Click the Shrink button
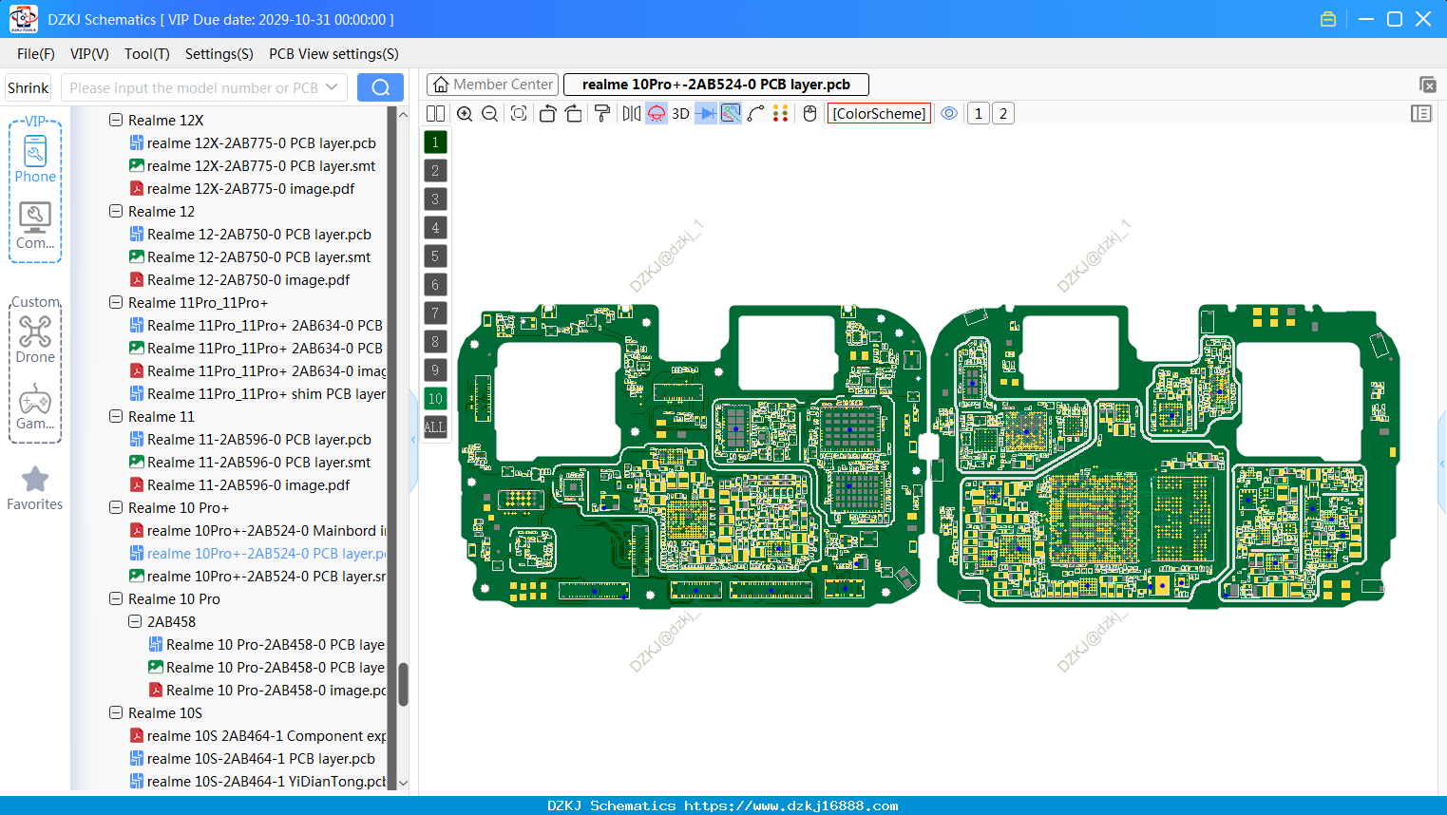 (x=29, y=88)
